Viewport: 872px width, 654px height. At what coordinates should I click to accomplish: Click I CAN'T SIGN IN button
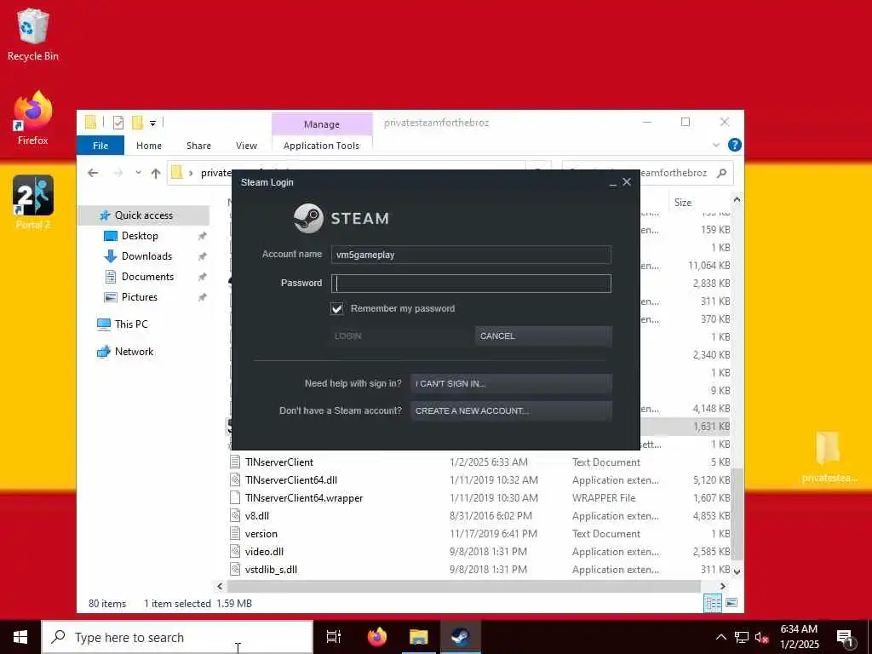tap(511, 383)
